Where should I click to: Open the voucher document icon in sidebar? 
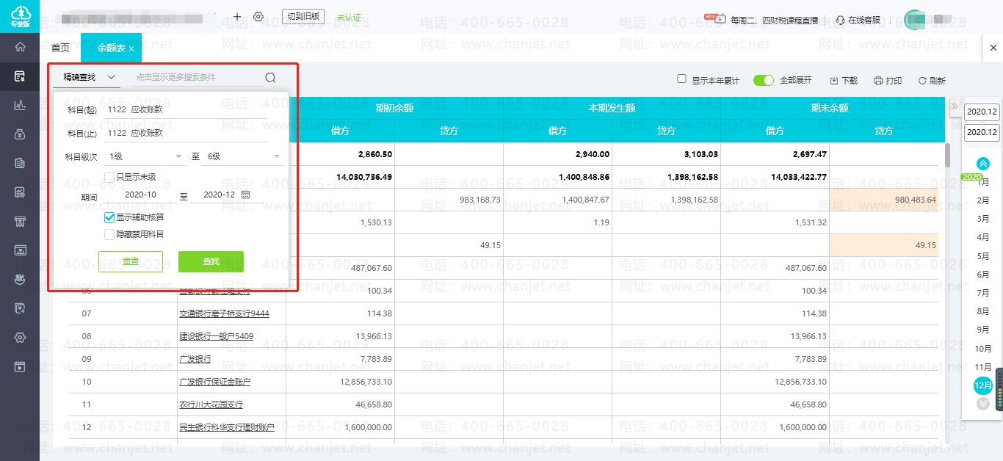point(20,76)
